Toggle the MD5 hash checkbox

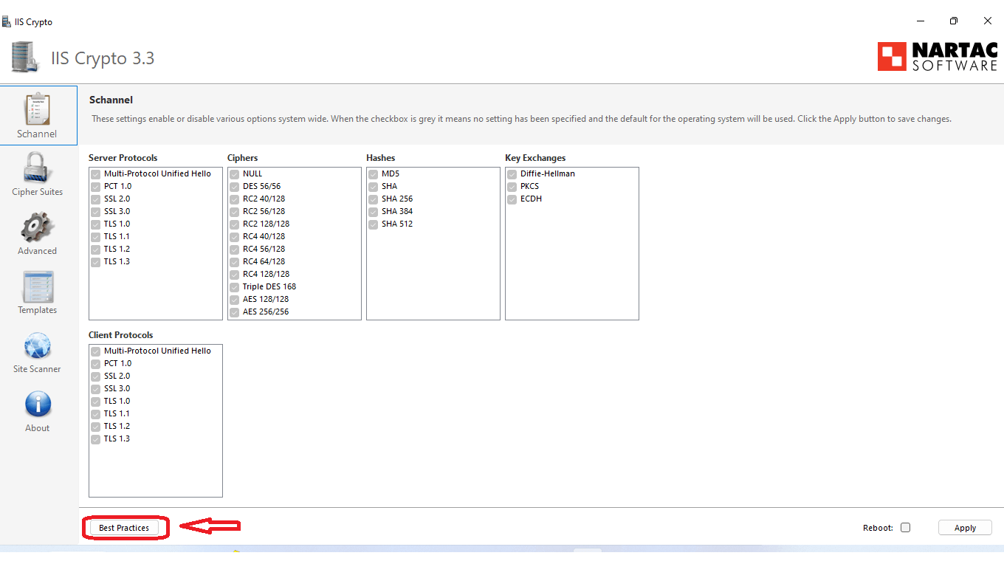[373, 174]
